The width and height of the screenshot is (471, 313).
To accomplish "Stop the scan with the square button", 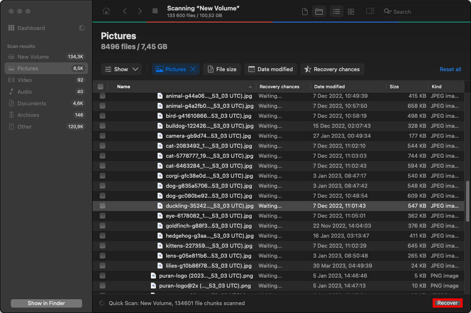I will [x=155, y=11].
